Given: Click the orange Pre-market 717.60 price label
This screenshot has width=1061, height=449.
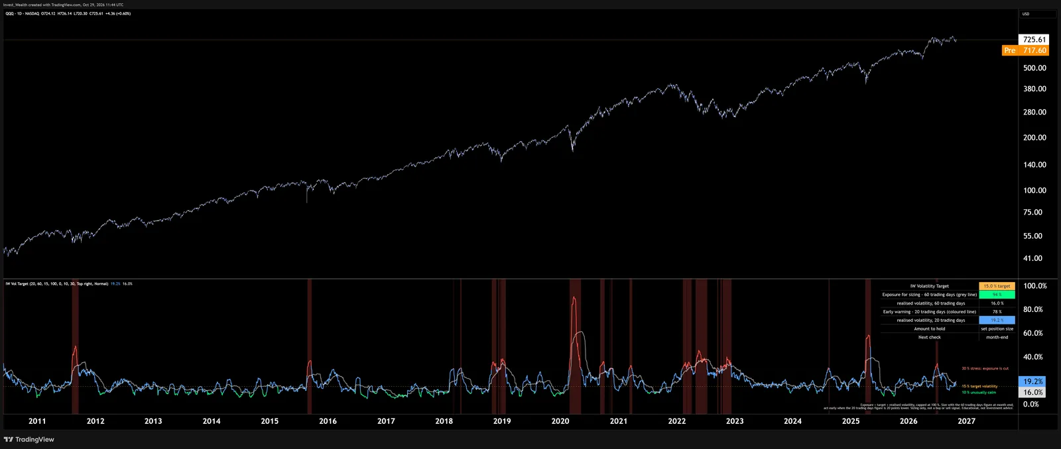Looking at the screenshot, I should (1025, 50).
